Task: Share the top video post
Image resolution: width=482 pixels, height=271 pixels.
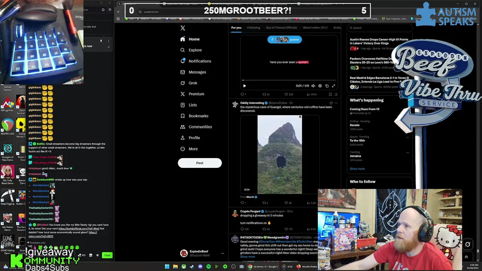Action: click(336, 94)
